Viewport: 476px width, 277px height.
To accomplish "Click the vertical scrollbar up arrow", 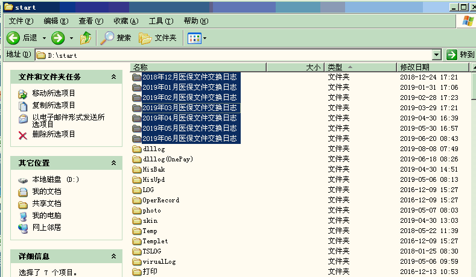I will (473, 67).
